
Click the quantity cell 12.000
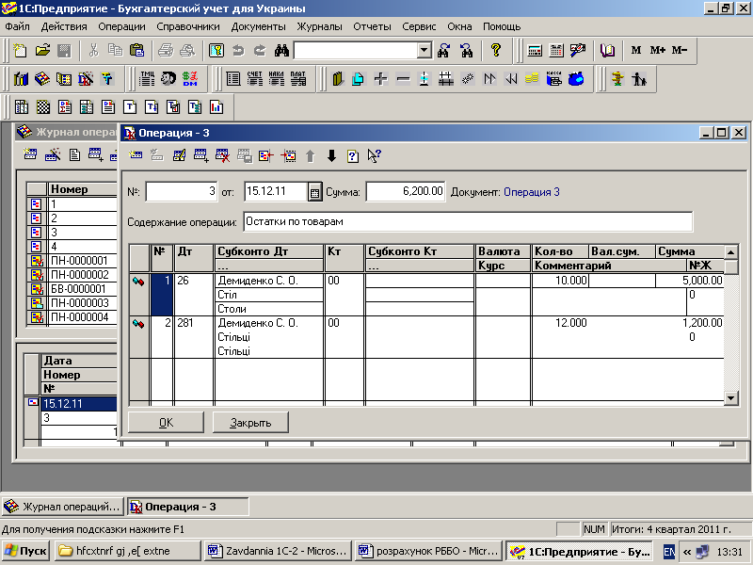click(x=560, y=323)
